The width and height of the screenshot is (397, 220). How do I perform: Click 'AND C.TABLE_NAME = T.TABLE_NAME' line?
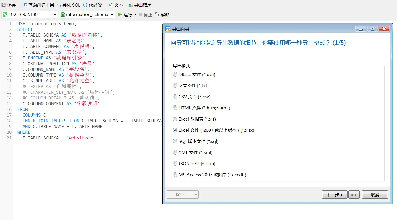[62, 127]
